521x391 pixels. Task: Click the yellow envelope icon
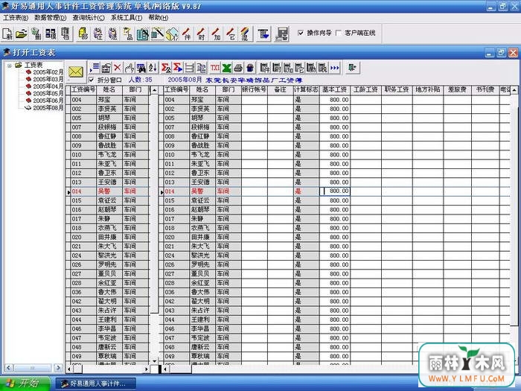[76, 71]
